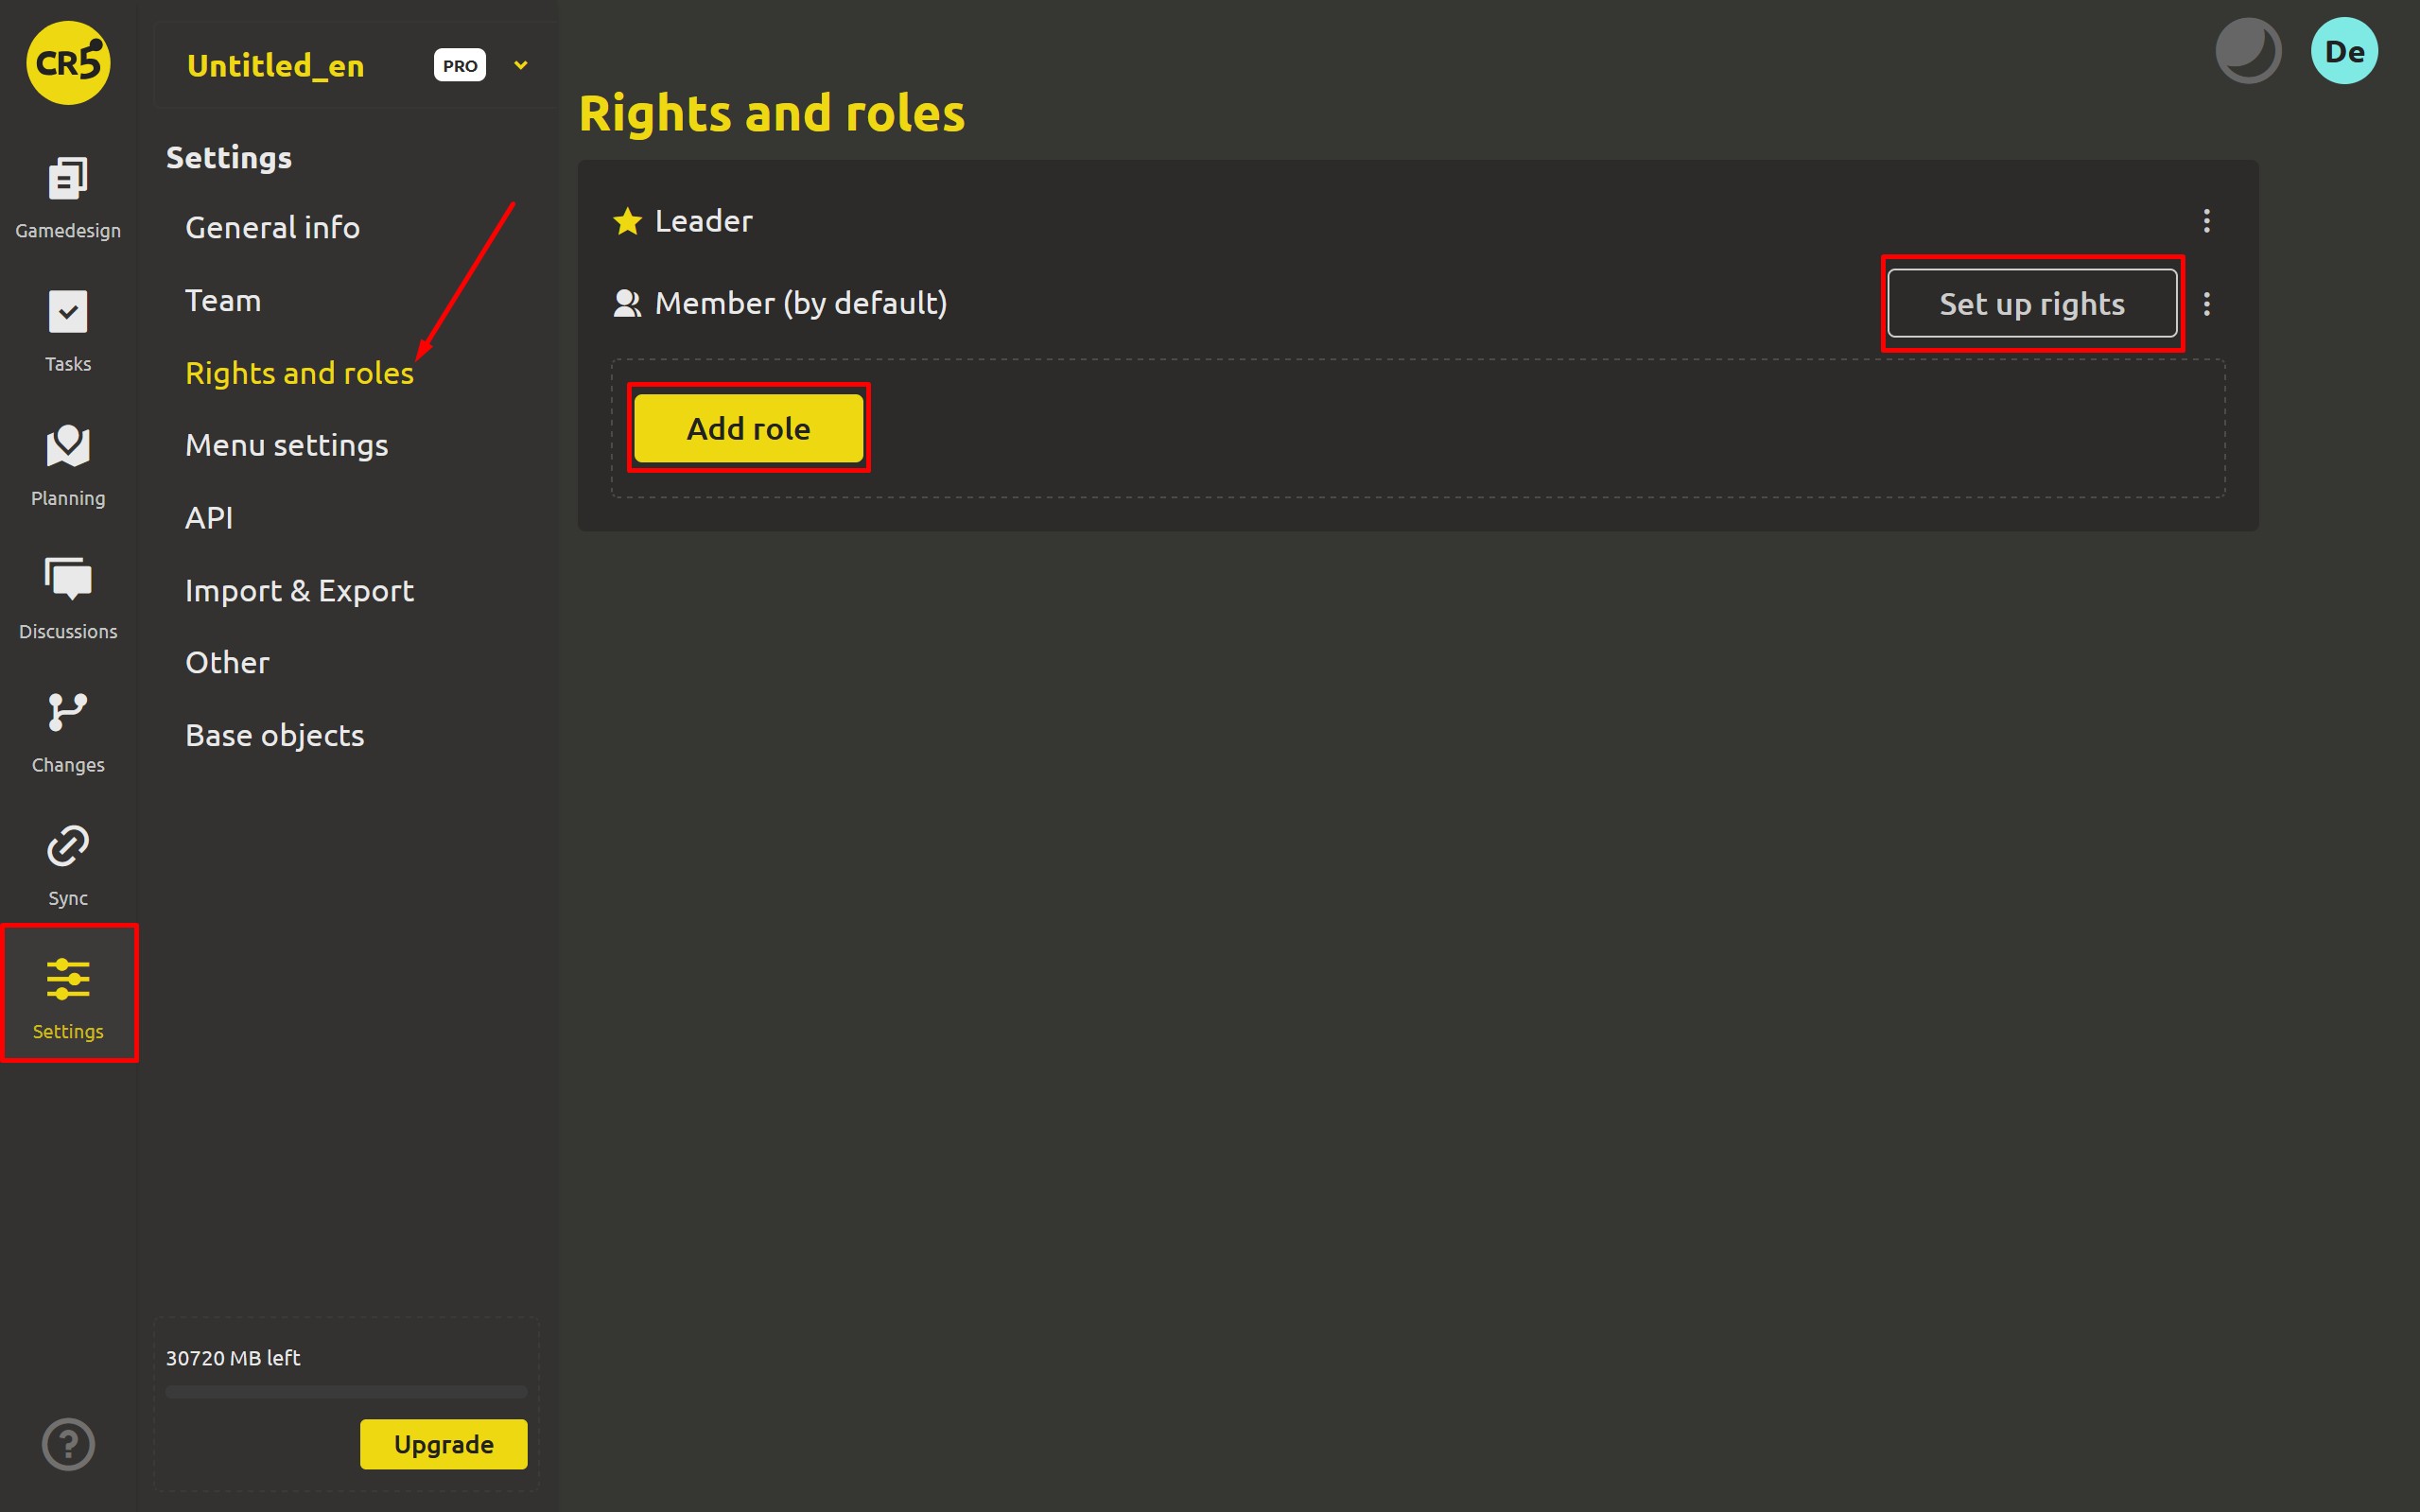The width and height of the screenshot is (2420, 1512).
Task: Click the Add role button
Action: [x=748, y=428]
